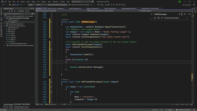Select Audit.cs in Solution Explorer
The height and width of the screenshot is (111, 197).
tap(13, 34)
